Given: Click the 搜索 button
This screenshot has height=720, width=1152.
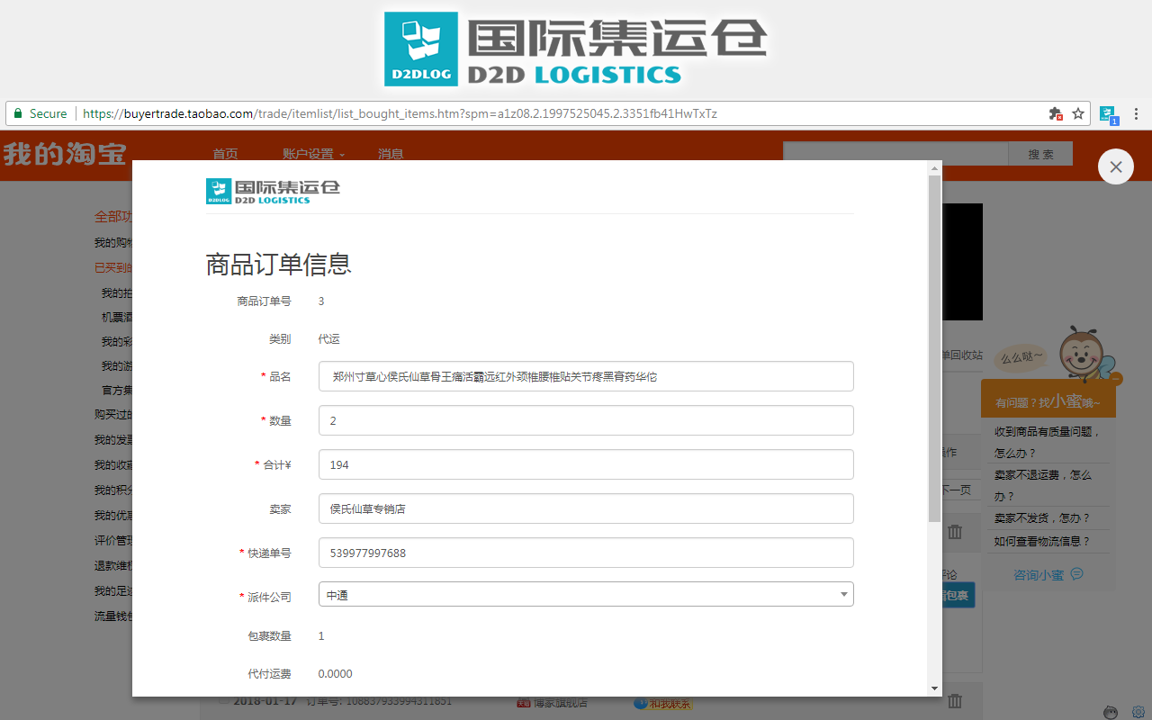Looking at the screenshot, I should tap(1040, 154).
